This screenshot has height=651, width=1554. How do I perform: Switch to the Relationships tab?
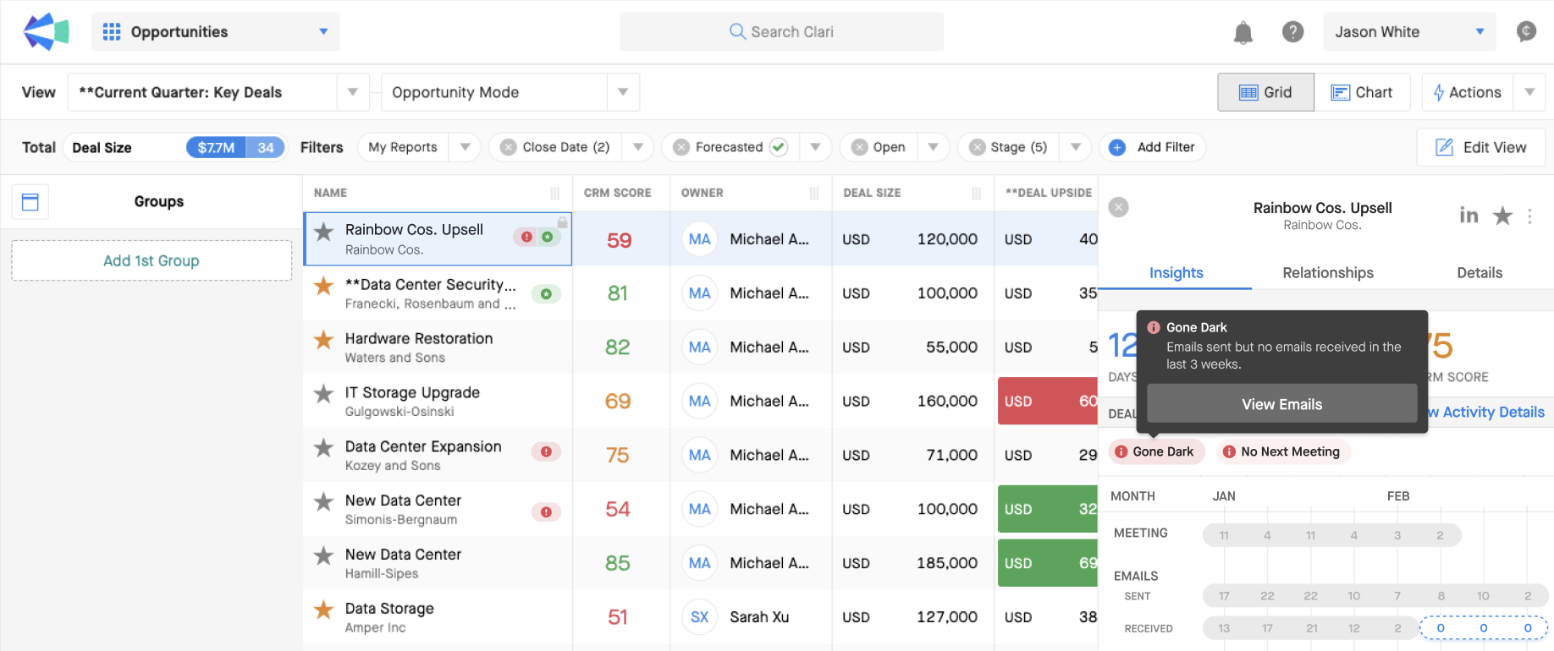(1328, 273)
